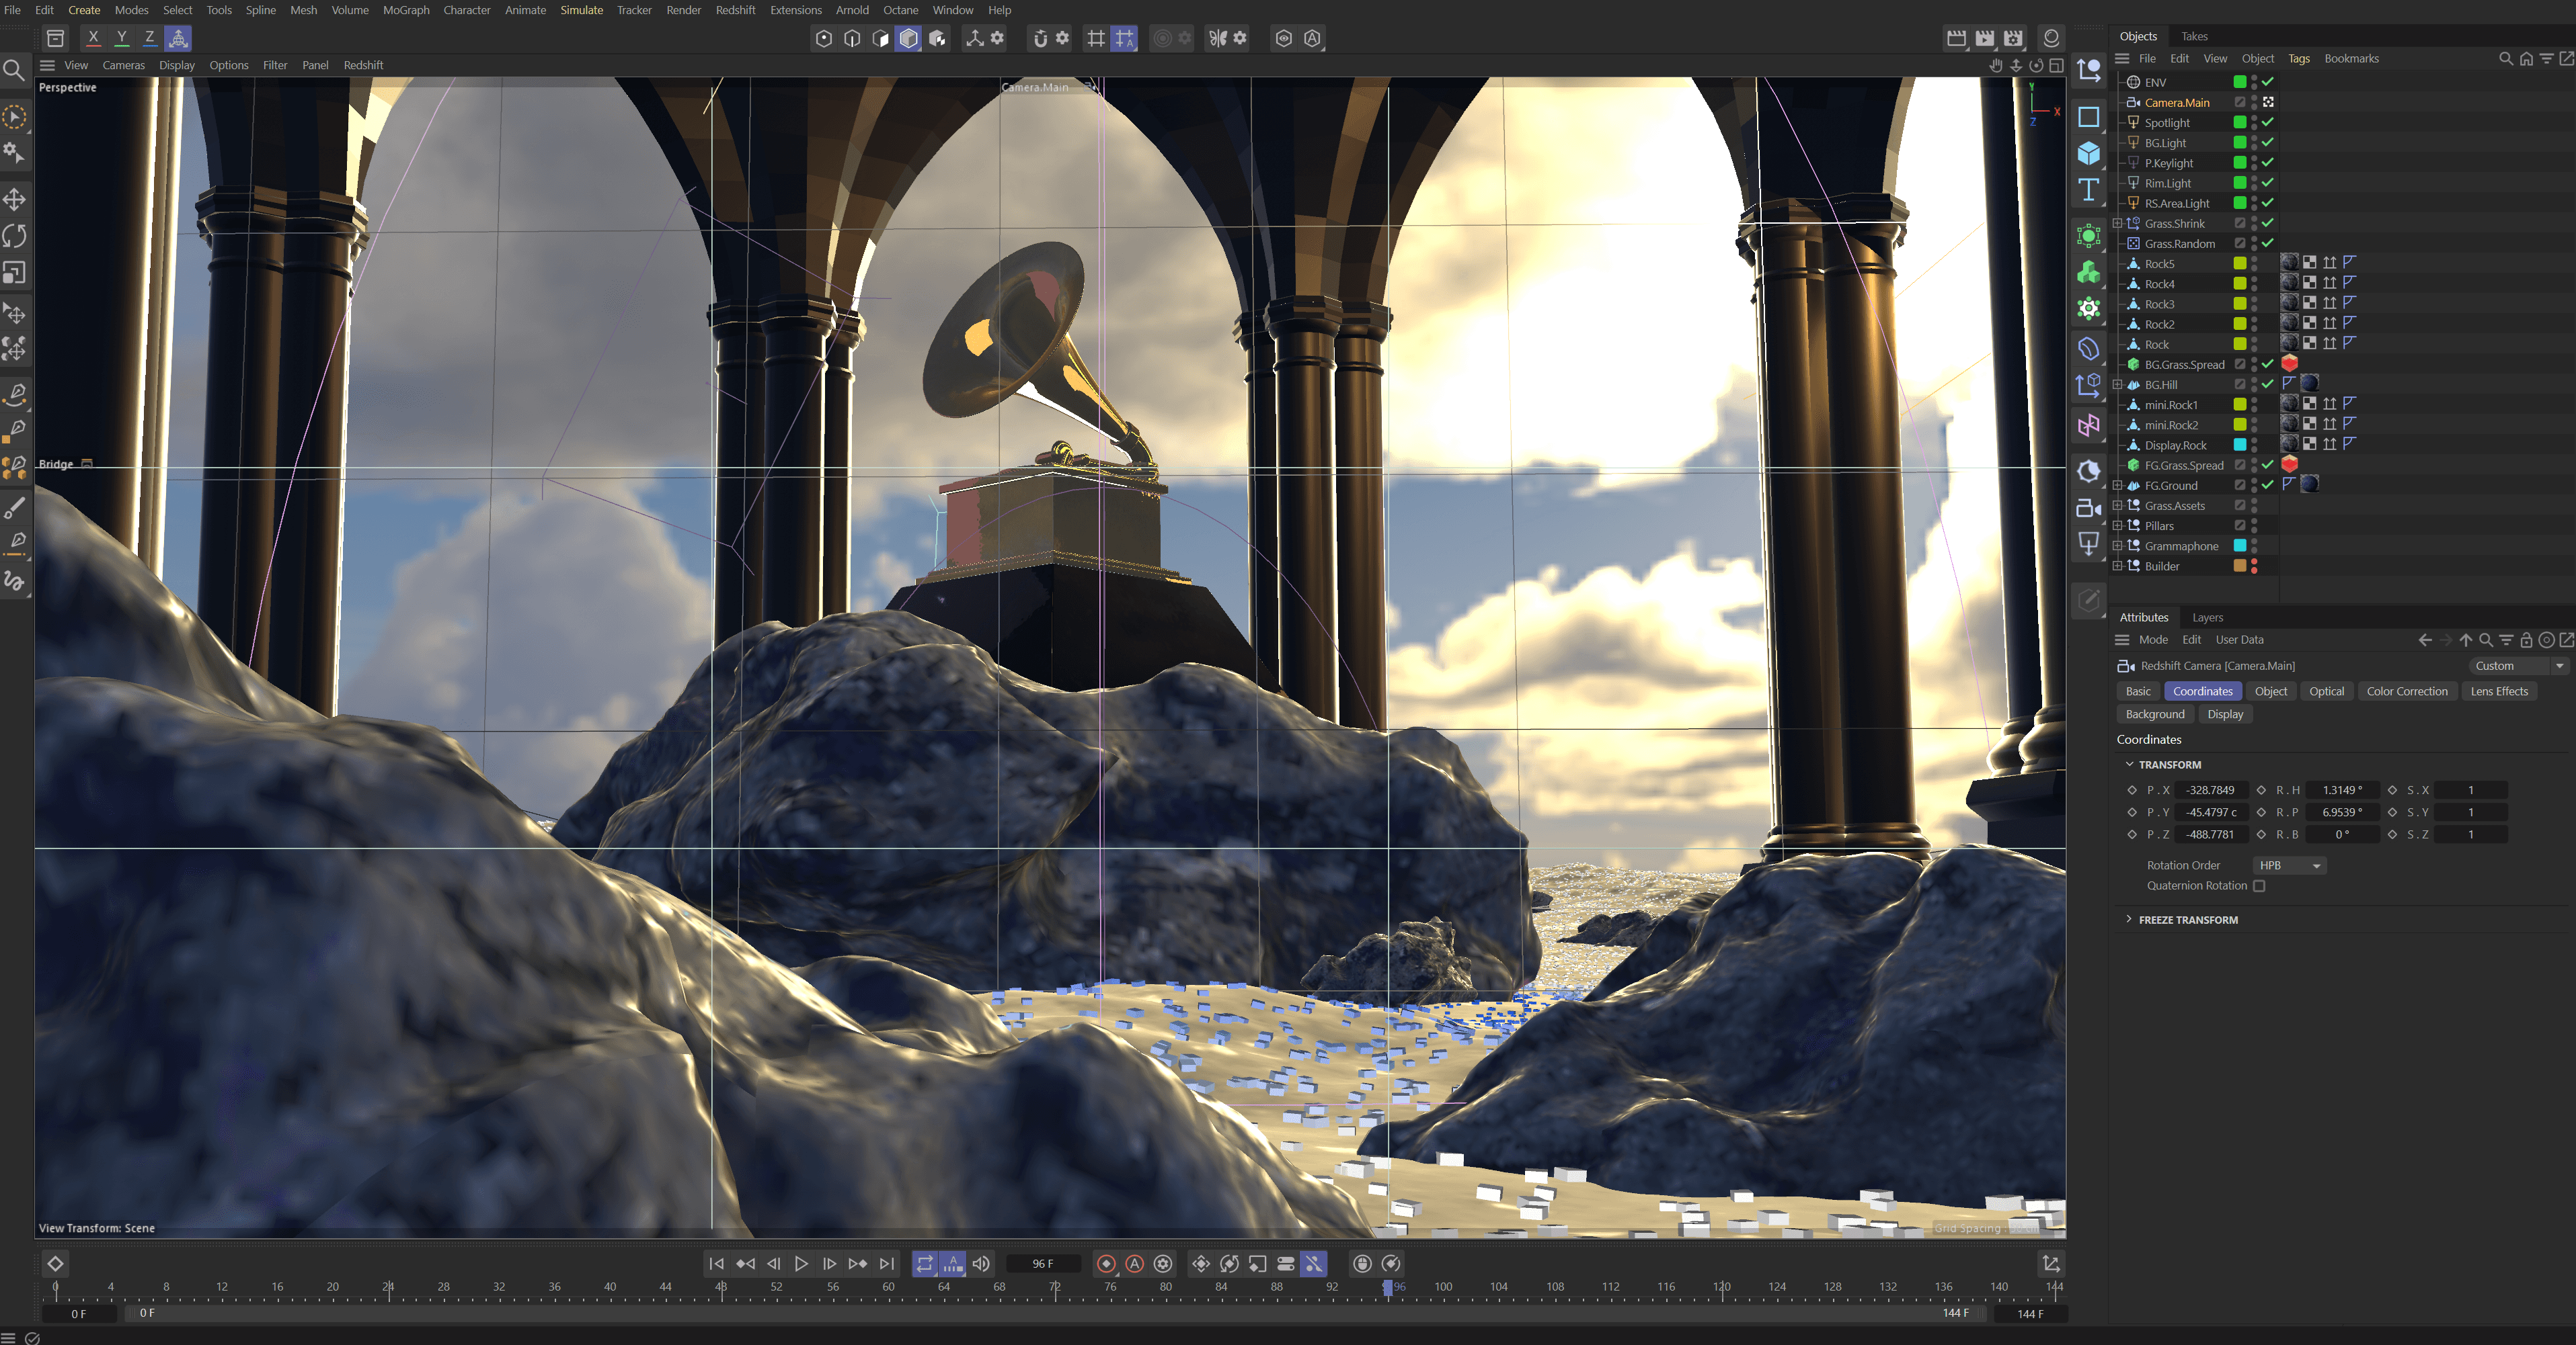
Task: Open the Simulate menu
Action: pyautogui.click(x=581, y=10)
